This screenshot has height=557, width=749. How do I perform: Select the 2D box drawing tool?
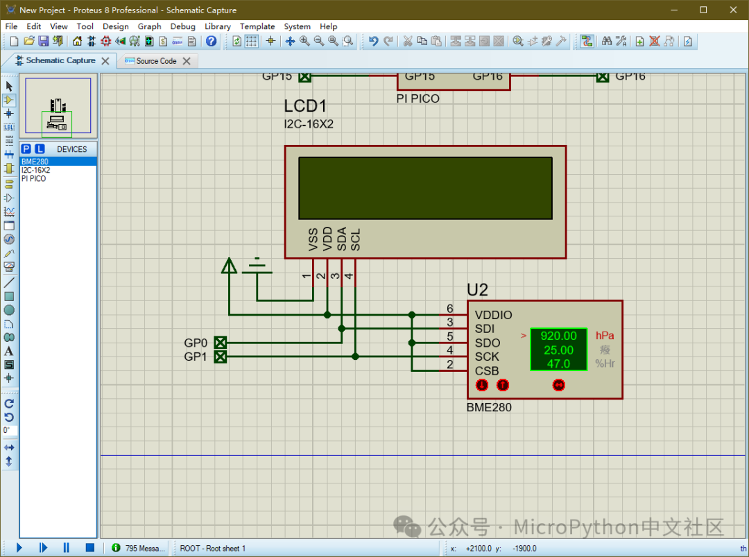(x=8, y=296)
